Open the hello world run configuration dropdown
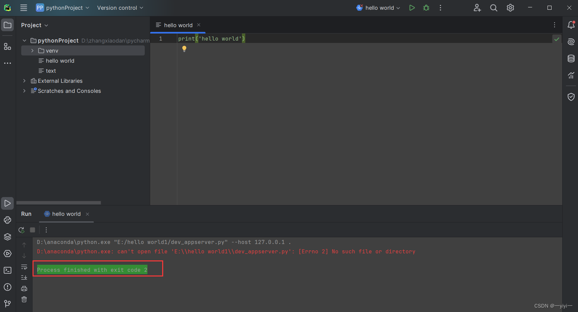This screenshot has width=578, height=312. (378, 8)
